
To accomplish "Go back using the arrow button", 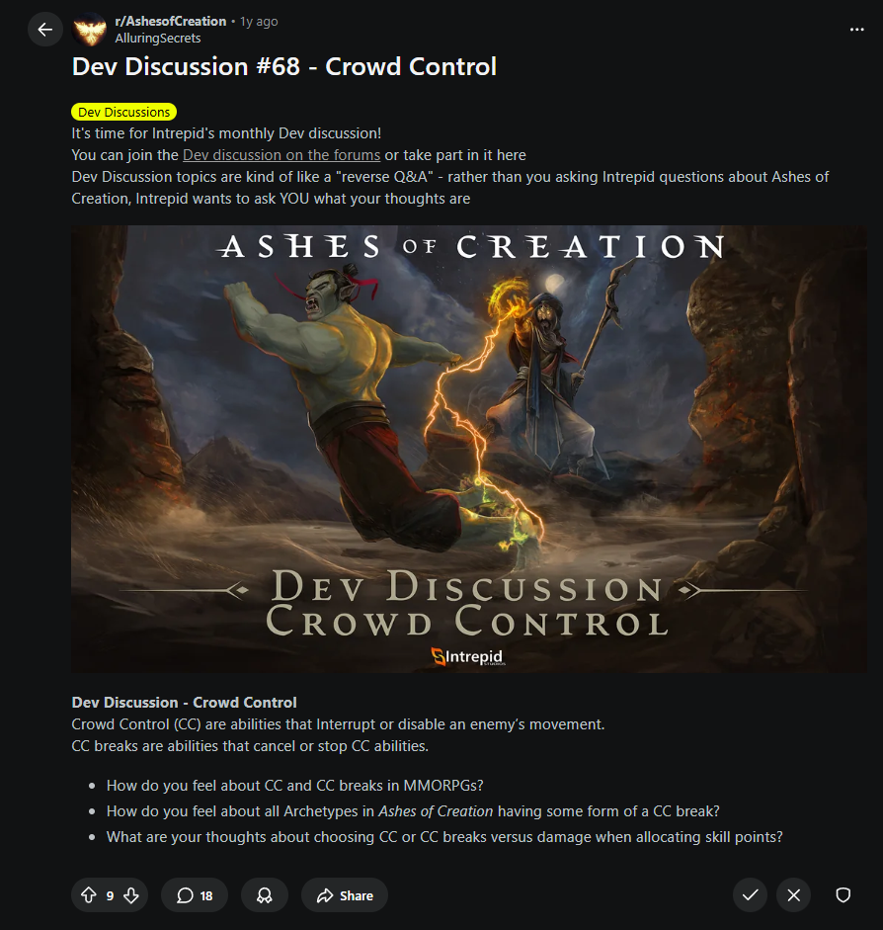I will tap(45, 29).
